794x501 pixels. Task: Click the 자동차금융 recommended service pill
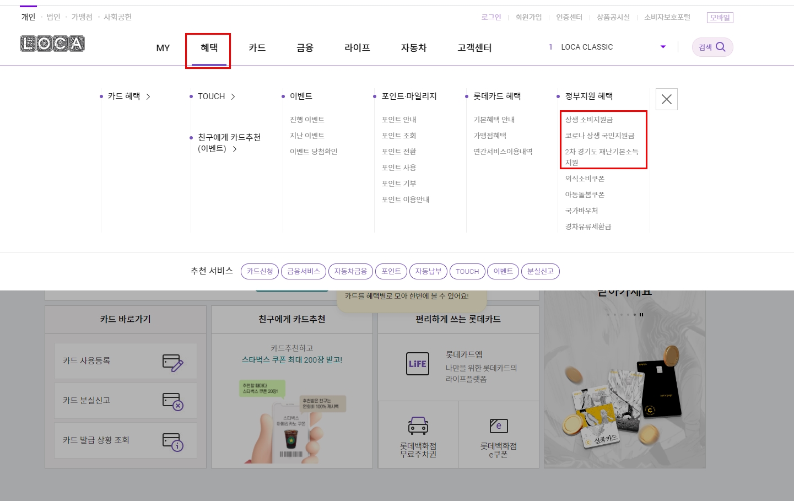coord(351,271)
